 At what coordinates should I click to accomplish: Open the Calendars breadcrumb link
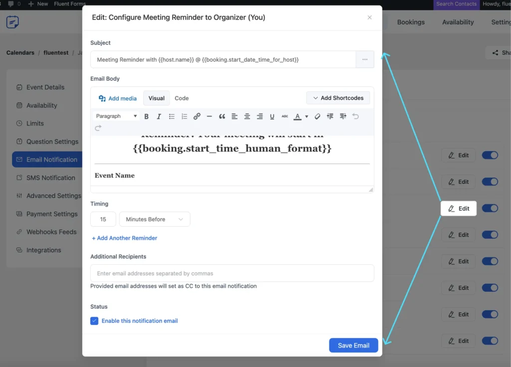(20, 53)
